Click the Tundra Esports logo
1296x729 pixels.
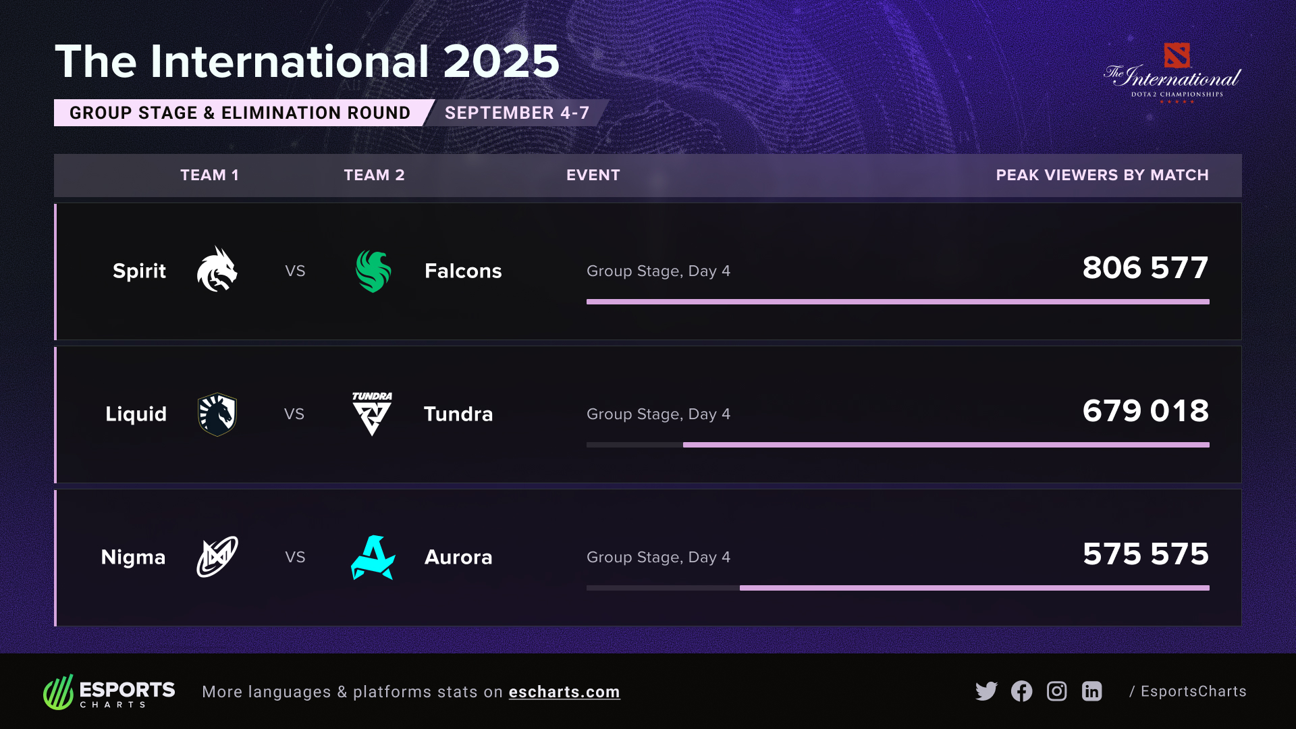click(372, 414)
